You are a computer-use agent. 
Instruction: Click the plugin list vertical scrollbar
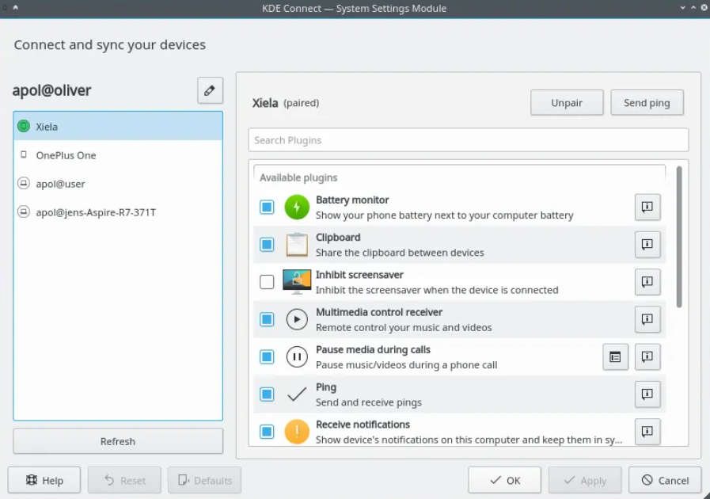pos(679,237)
